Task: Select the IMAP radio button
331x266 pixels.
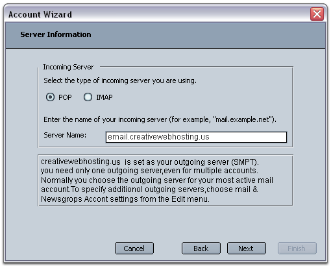Action: [88, 97]
